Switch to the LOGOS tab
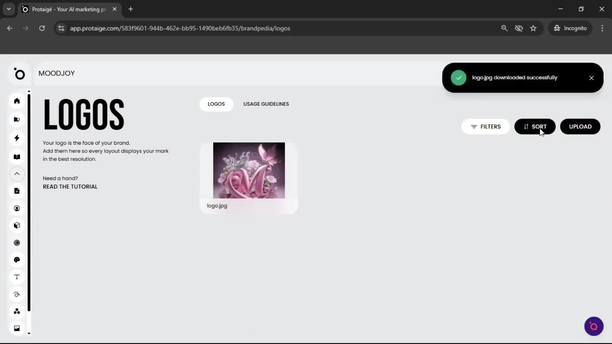The height and width of the screenshot is (344, 612). pyautogui.click(x=216, y=104)
